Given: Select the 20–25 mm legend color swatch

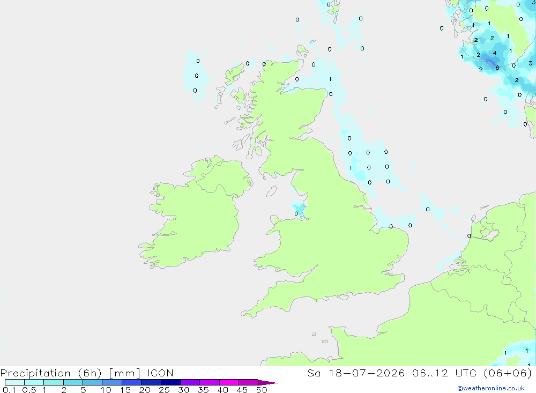Looking at the screenshot, I should tap(151, 382).
